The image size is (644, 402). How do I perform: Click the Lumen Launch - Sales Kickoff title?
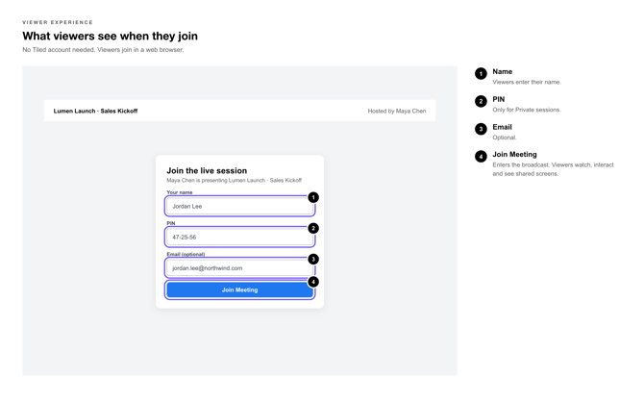pos(95,111)
